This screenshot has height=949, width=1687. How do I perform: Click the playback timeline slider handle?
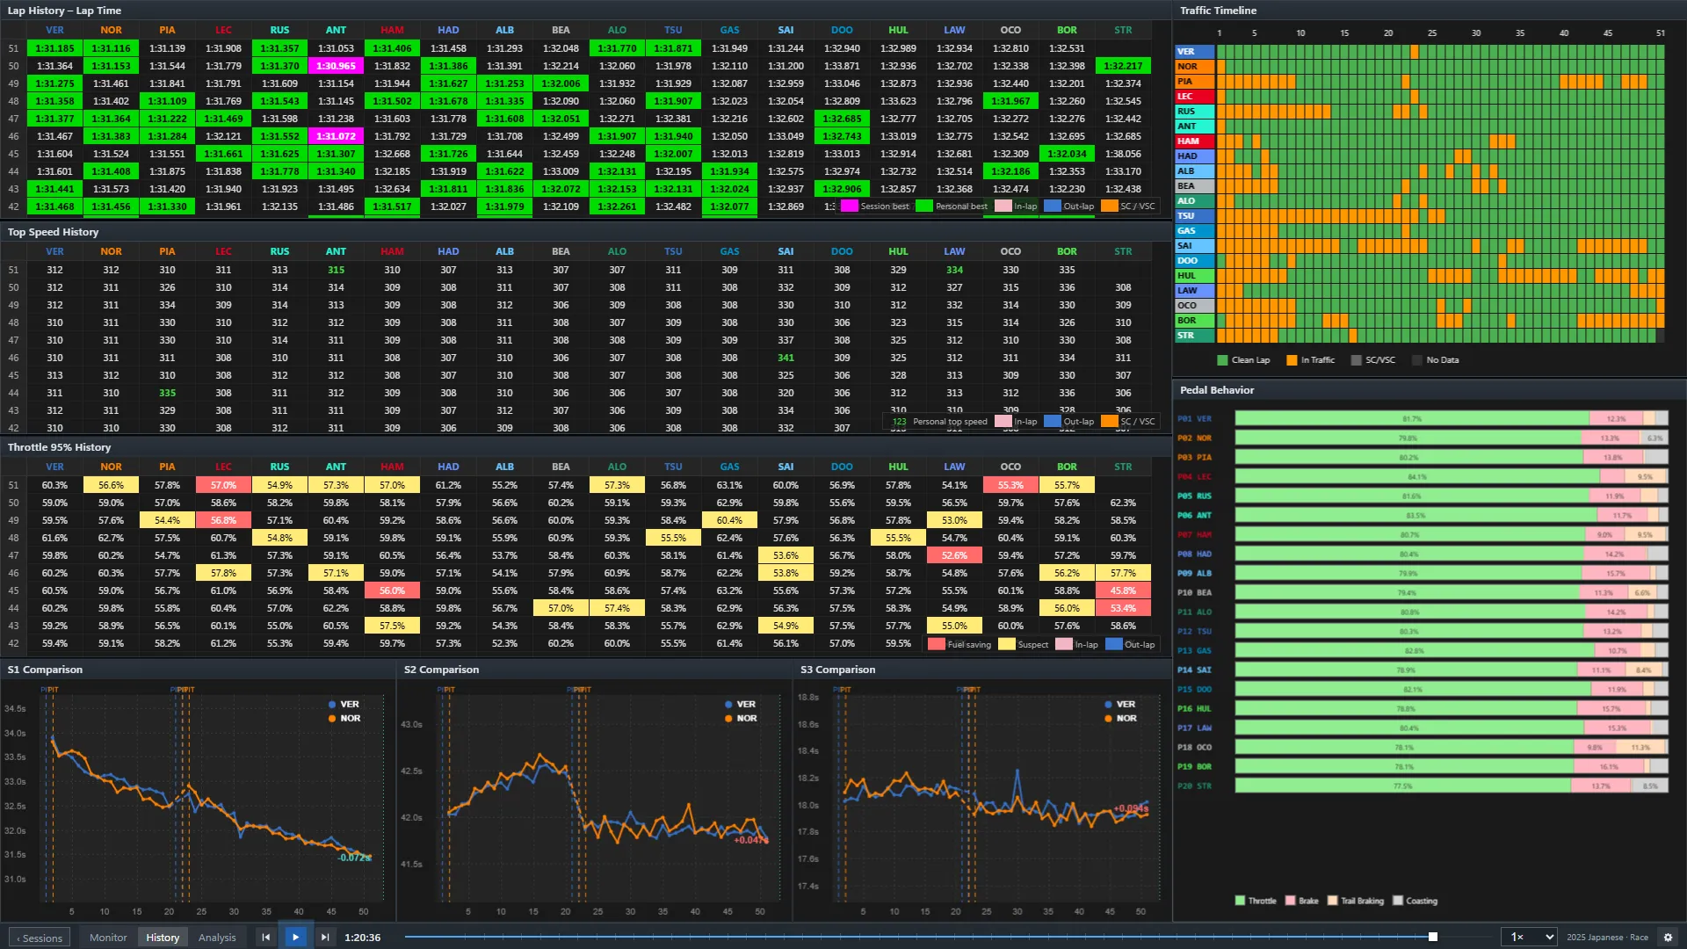pos(1433,937)
